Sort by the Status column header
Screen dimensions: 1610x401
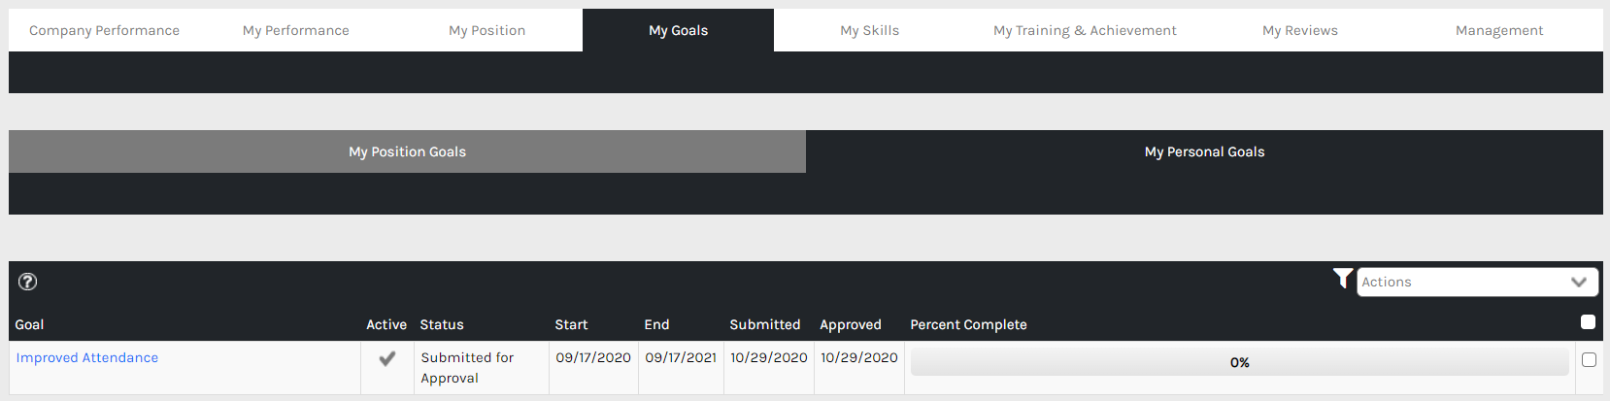click(442, 324)
